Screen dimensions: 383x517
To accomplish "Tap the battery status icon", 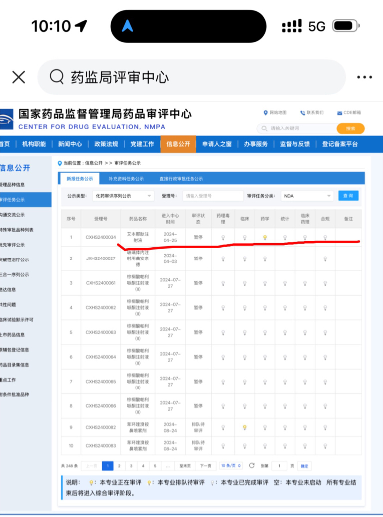I will pos(346,26).
